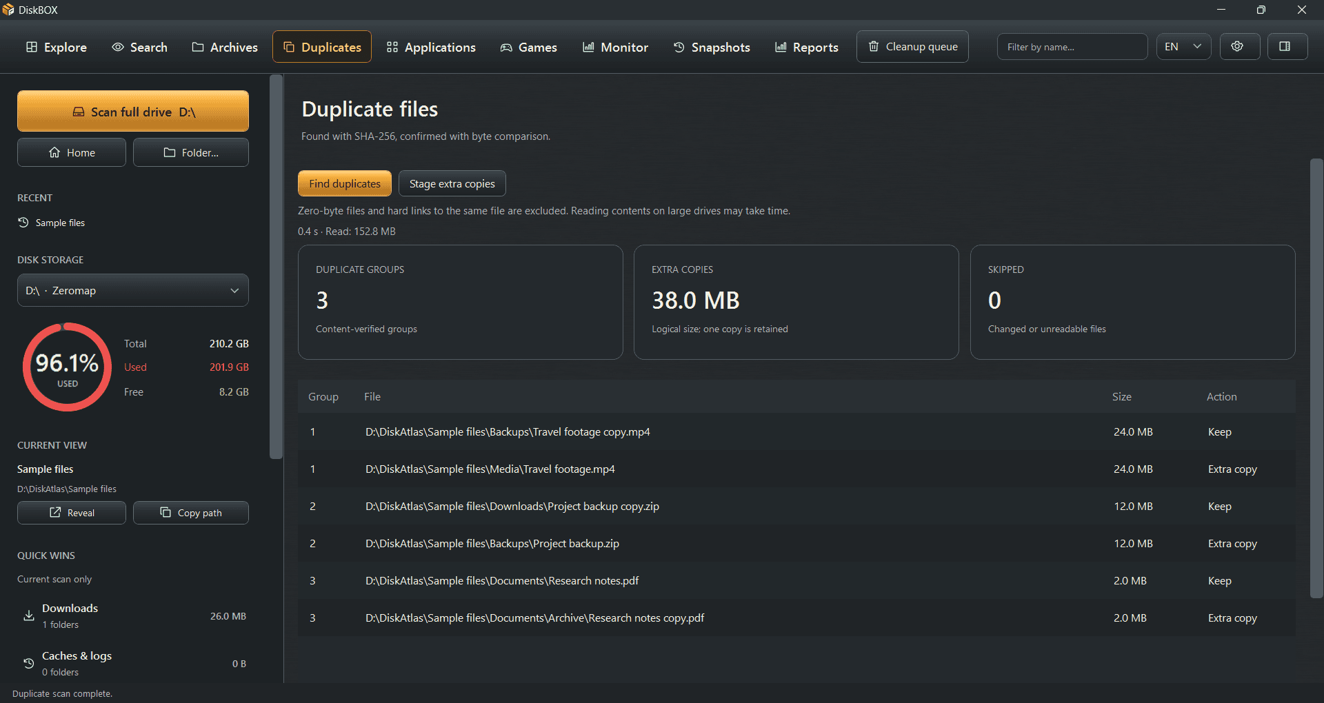The height and width of the screenshot is (703, 1324).
Task: Click Keep action for Travel footage copy.mp4
Action: (1220, 432)
